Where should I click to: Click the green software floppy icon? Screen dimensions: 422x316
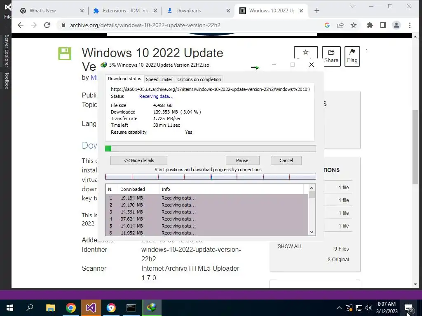point(65,53)
